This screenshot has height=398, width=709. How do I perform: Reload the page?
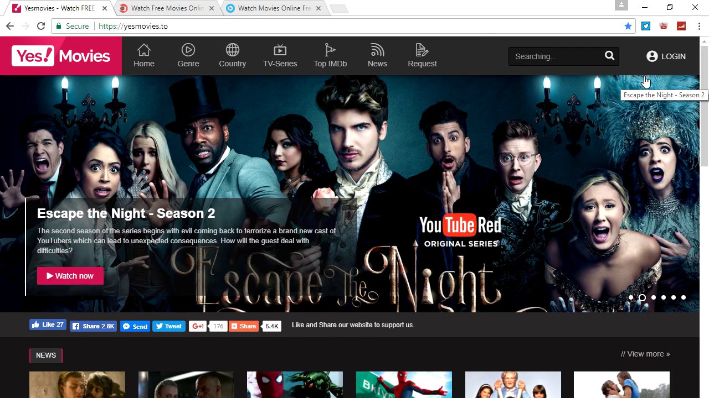[x=40, y=26]
